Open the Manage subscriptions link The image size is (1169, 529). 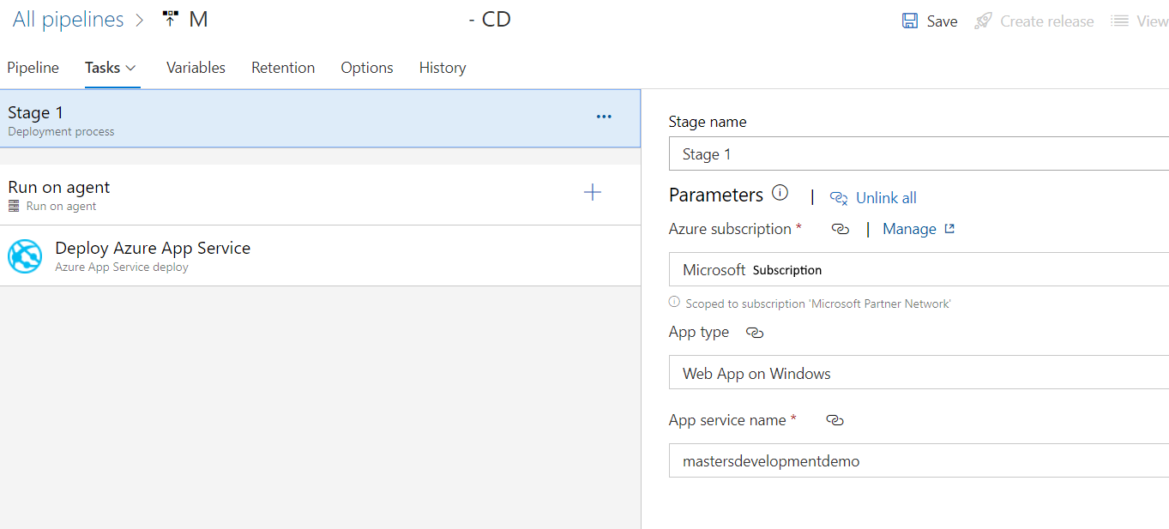point(909,229)
